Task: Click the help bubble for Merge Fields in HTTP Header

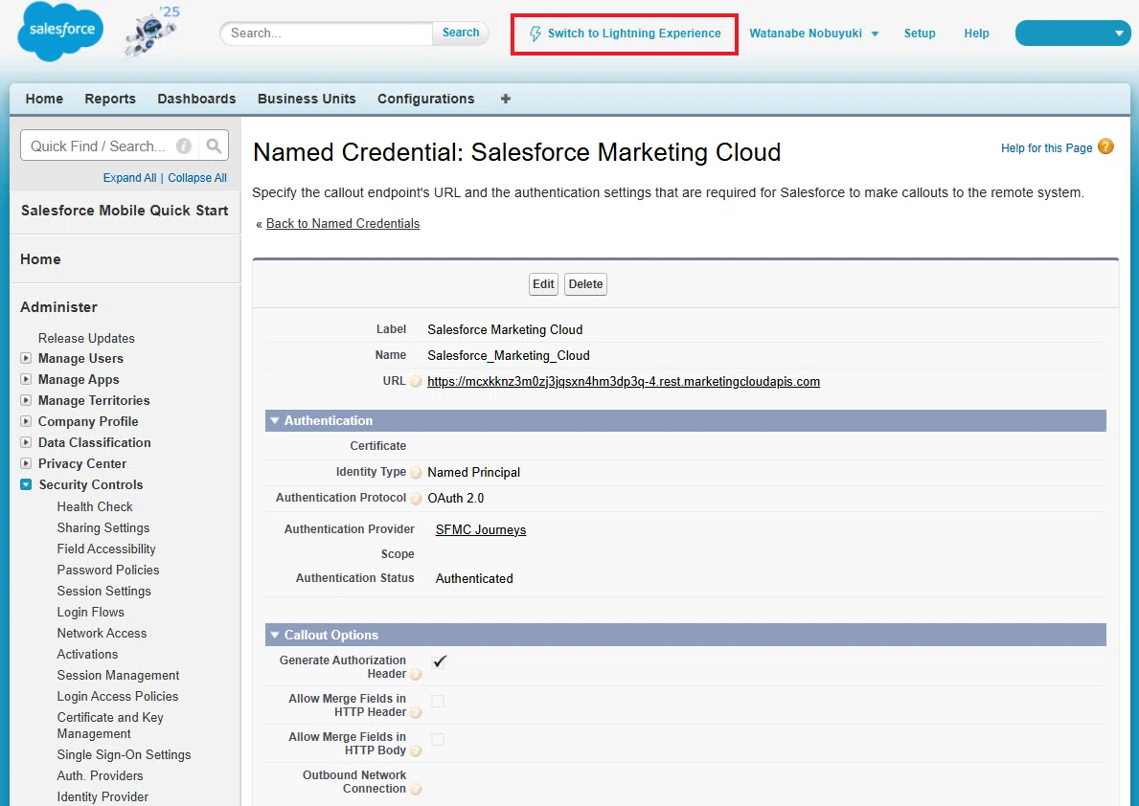Action: coord(416,713)
